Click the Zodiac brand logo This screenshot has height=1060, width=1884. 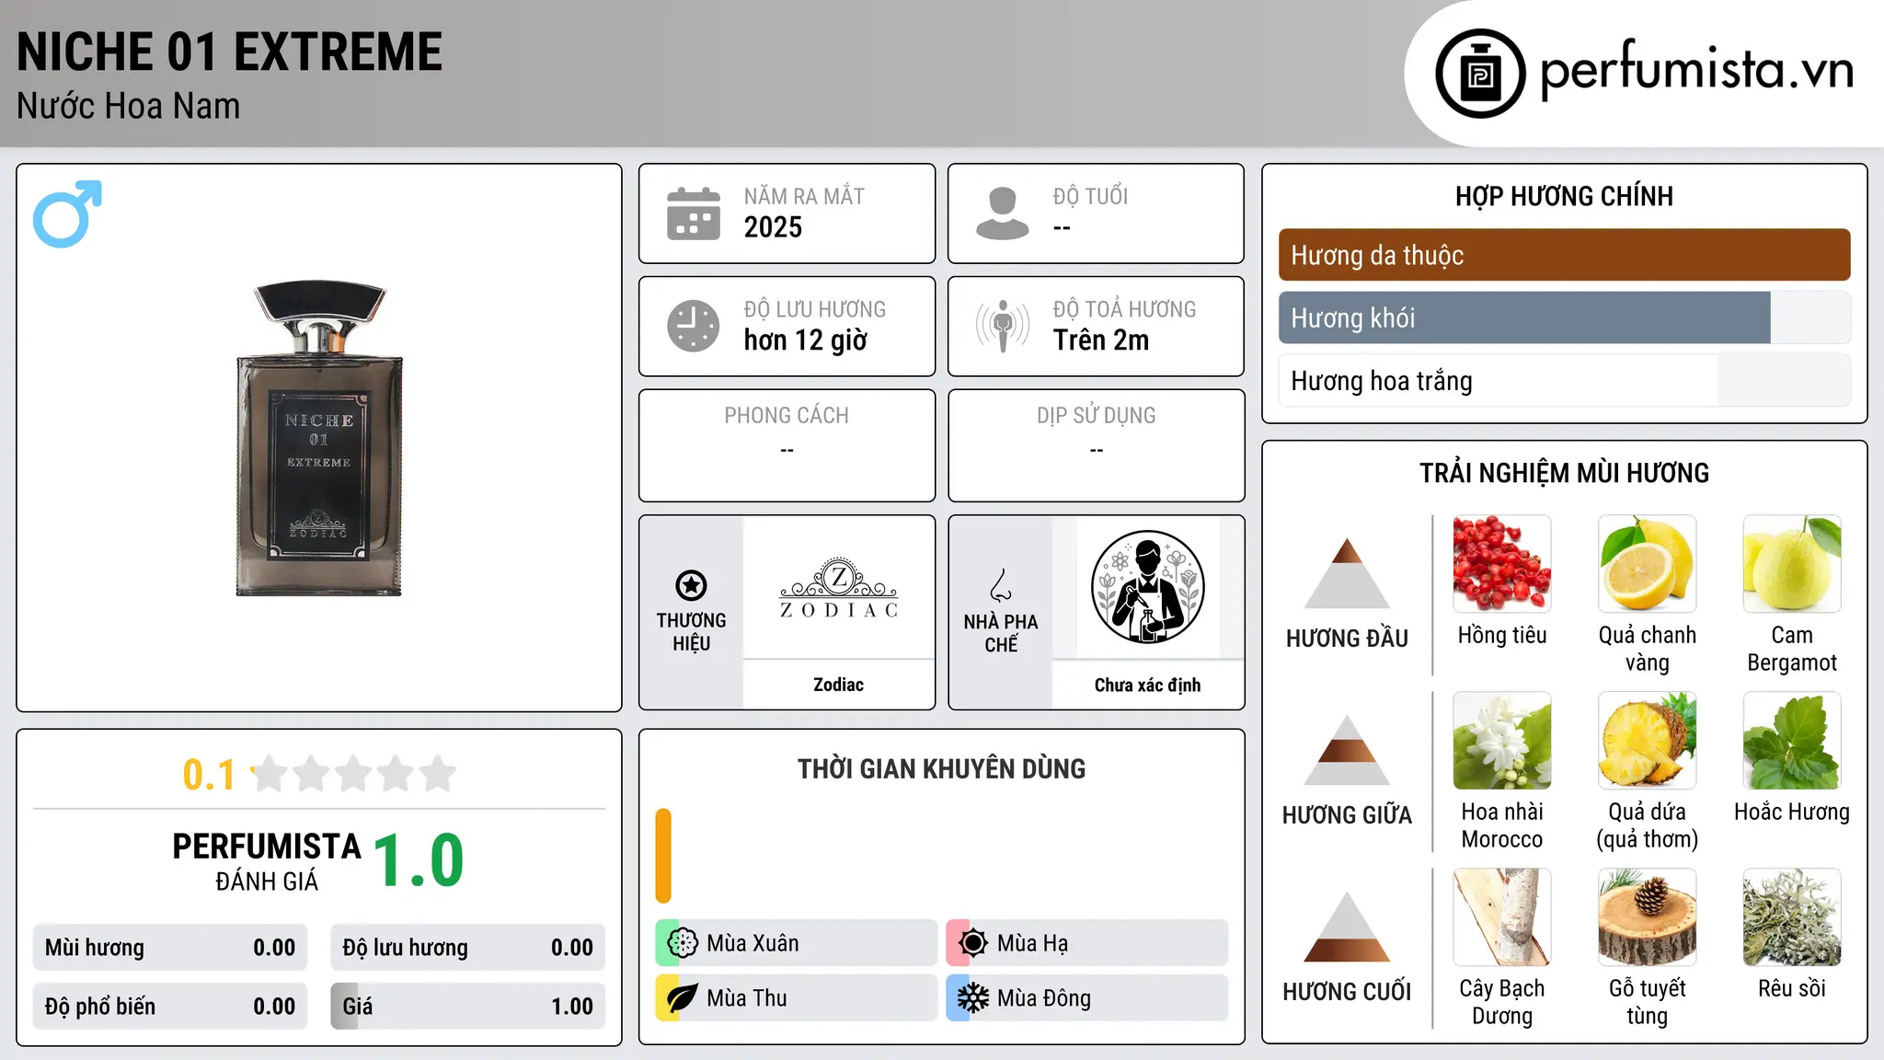tap(839, 587)
